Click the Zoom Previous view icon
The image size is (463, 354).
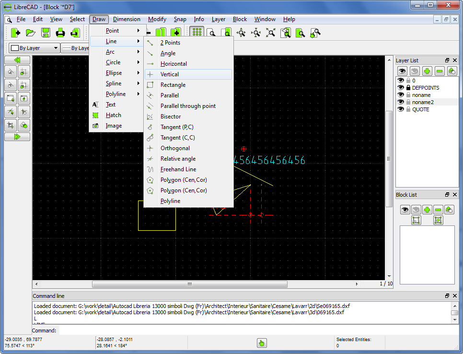click(286, 33)
